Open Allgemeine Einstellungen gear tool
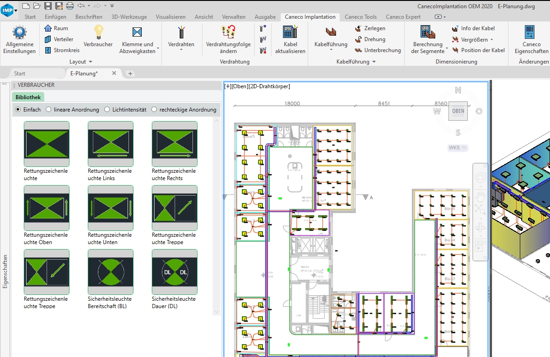The image size is (550, 357). [19, 40]
